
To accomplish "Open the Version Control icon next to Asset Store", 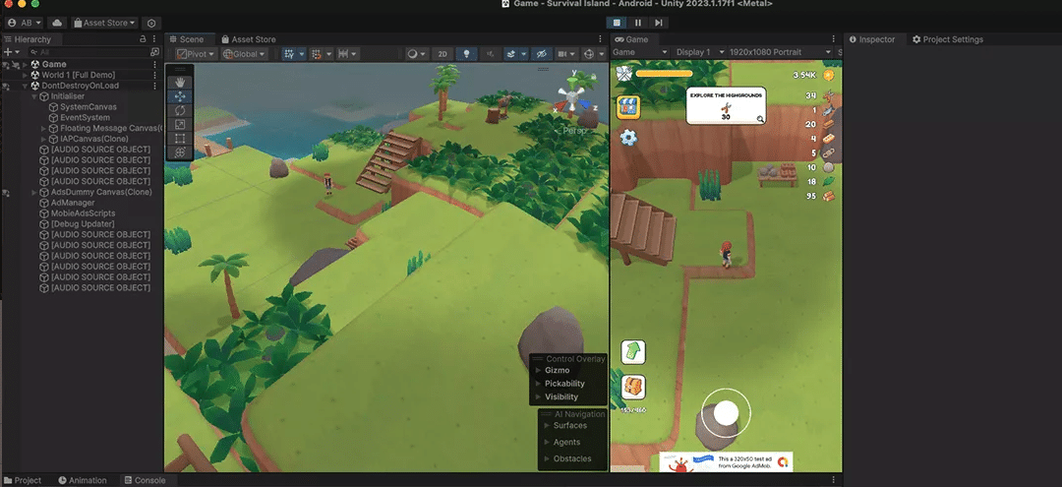I will click(x=150, y=23).
